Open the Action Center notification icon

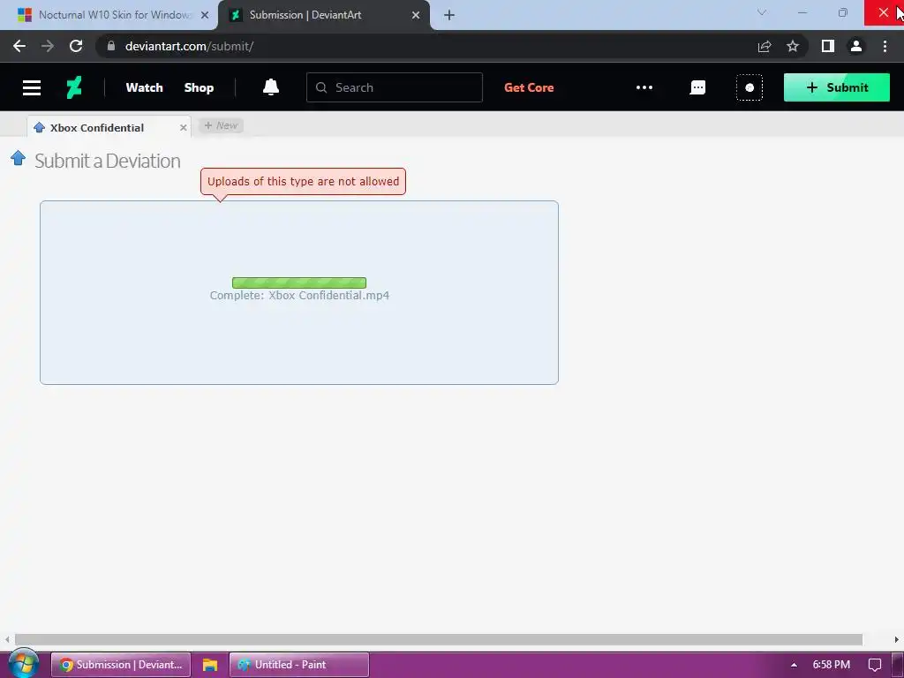pyautogui.click(x=875, y=665)
